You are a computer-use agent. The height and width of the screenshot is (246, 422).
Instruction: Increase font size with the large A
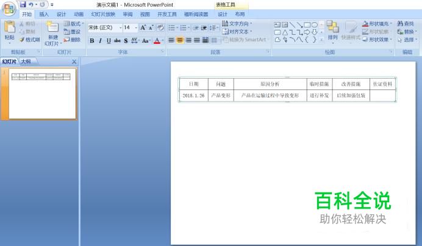pos(143,27)
